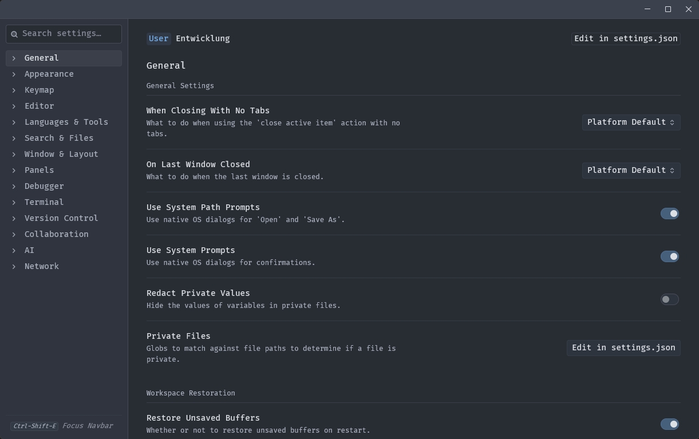The width and height of the screenshot is (699, 439).
Task: Open When Closing With No Tabs dropdown
Action: (x=631, y=122)
